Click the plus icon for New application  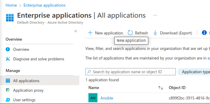90,33
